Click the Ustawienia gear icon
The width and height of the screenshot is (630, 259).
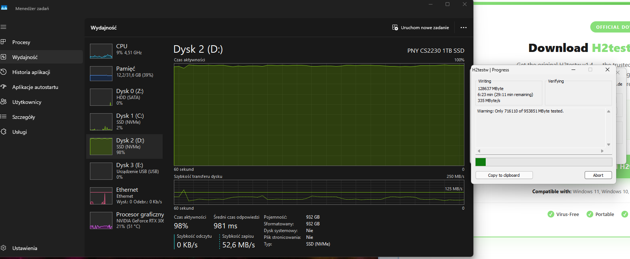pos(3,248)
